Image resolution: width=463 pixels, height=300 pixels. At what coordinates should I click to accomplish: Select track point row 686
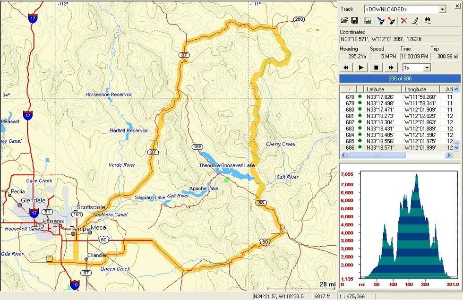(x=396, y=147)
